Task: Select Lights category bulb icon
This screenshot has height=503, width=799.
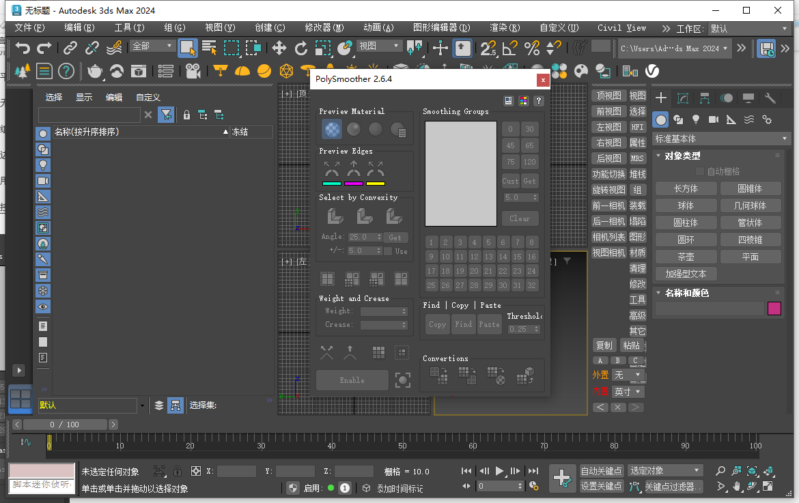Action: click(x=696, y=119)
